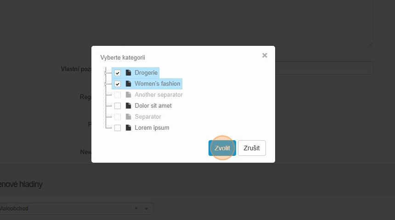Close the category dialog with X

265,55
